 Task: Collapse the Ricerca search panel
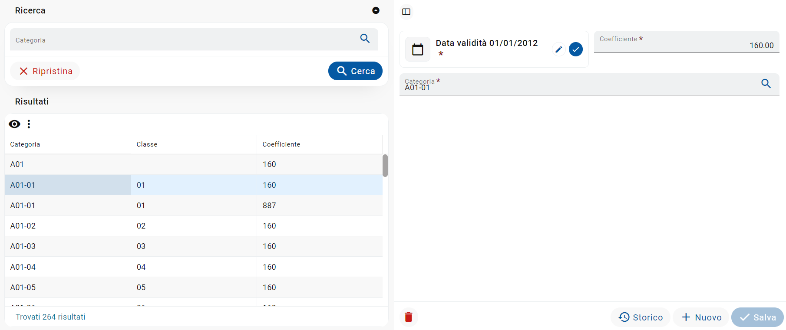pyautogui.click(x=376, y=10)
